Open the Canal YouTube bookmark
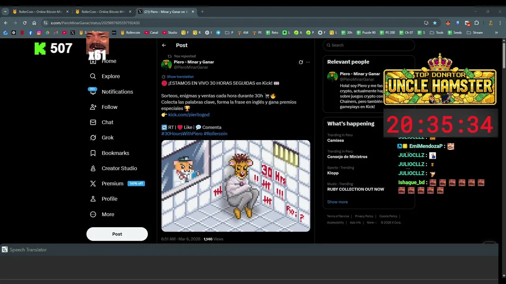 (x=151, y=33)
